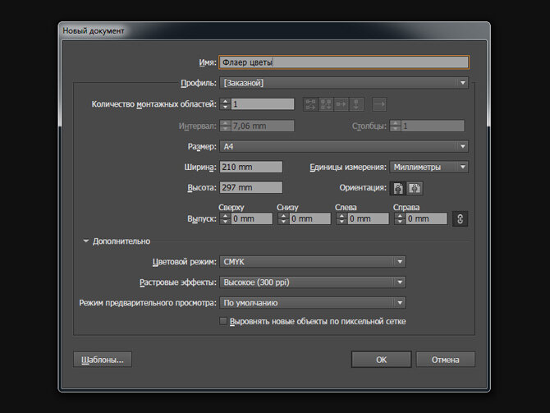
Task: Click the arrange by row icon
Action: (341, 104)
